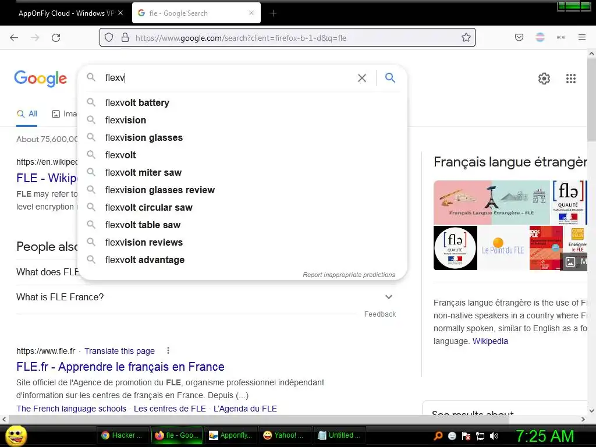Close the fle - Google Search tab

pos(251,13)
